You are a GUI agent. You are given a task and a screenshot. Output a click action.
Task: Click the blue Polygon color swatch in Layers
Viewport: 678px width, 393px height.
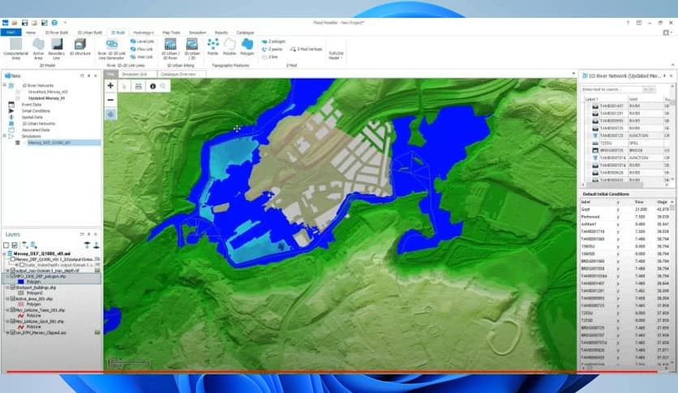coord(21,281)
